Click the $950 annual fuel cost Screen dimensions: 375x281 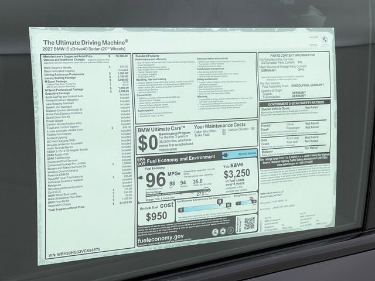[x=156, y=217]
